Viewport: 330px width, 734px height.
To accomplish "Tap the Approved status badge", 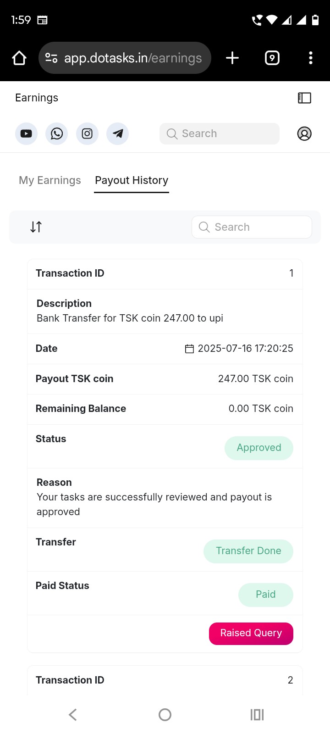I will click(x=259, y=448).
